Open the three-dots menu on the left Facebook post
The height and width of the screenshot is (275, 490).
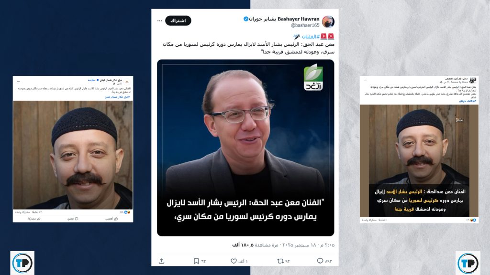pyautogui.click(x=19, y=82)
